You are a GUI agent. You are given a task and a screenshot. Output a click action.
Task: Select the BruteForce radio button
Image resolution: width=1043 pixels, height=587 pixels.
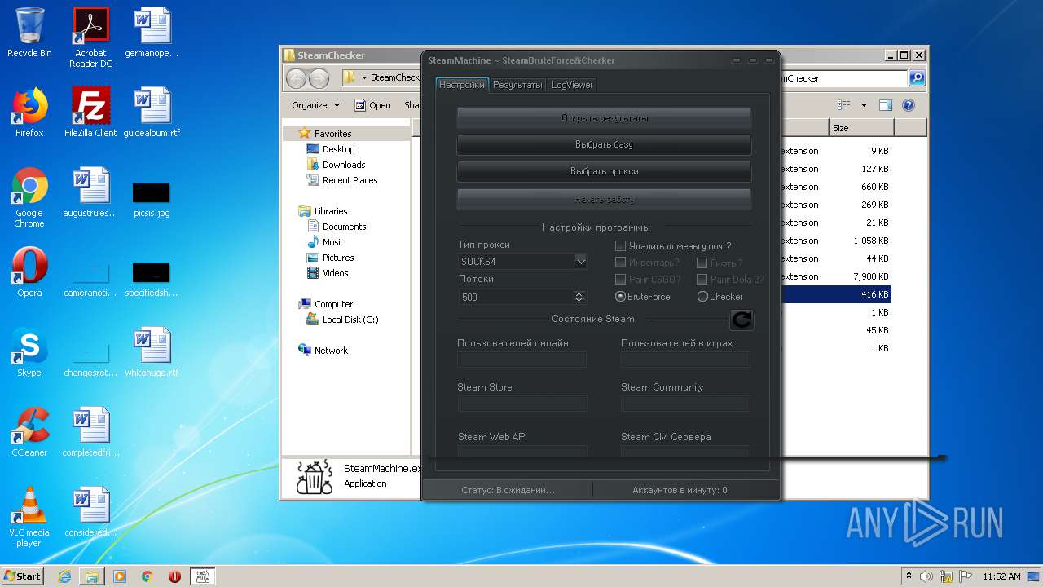pos(620,297)
